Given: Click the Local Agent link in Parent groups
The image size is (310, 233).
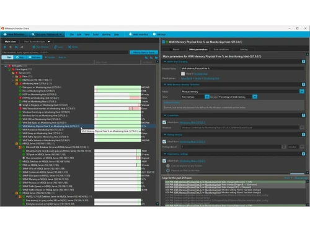Looking at the screenshot, I should 187,78.
